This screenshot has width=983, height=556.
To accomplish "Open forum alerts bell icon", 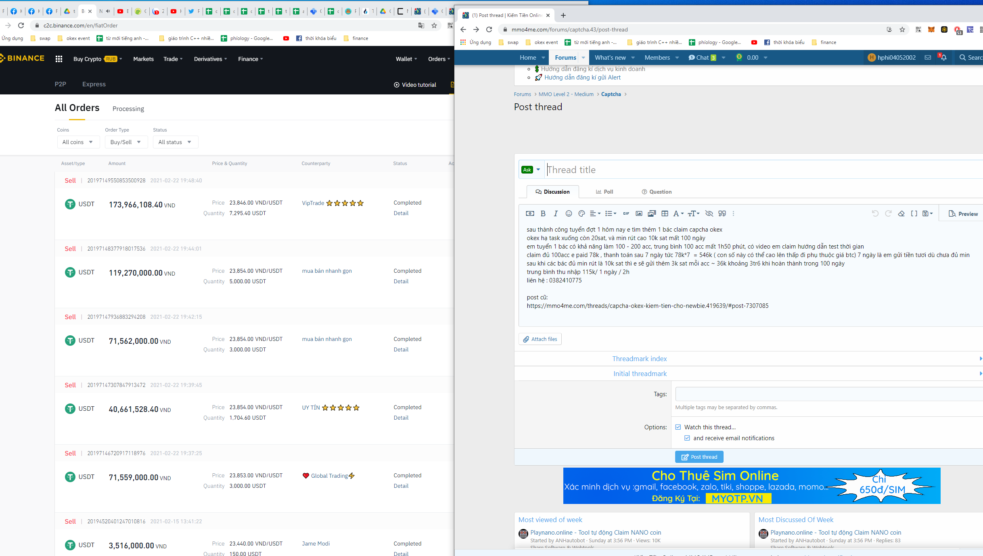I will (x=943, y=58).
